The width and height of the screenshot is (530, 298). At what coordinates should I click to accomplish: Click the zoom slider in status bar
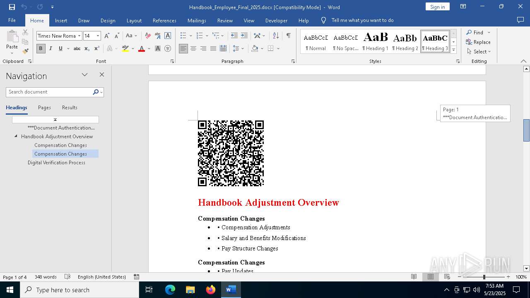pos(484,277)
